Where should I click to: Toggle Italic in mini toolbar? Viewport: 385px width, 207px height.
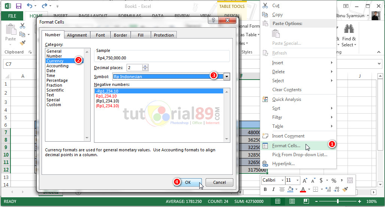point(273,189)
